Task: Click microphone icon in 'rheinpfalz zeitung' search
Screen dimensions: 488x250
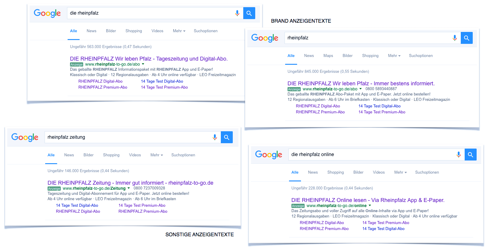Action: pos(215,137)
